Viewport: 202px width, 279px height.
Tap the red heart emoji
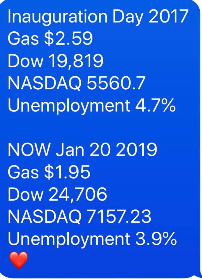pyautogui.click(x=18, y=260)
